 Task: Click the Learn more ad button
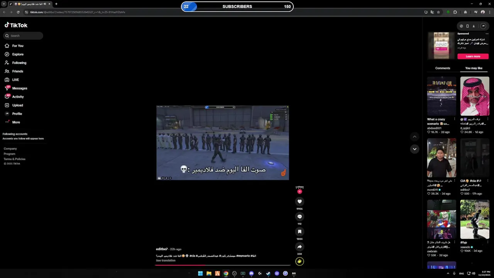473,56
